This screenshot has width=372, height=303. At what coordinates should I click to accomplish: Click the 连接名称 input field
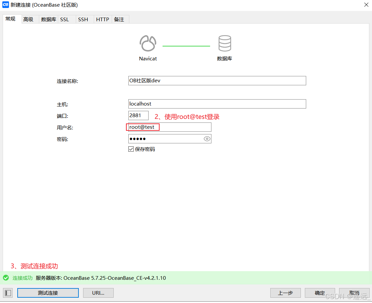[217, 81]
